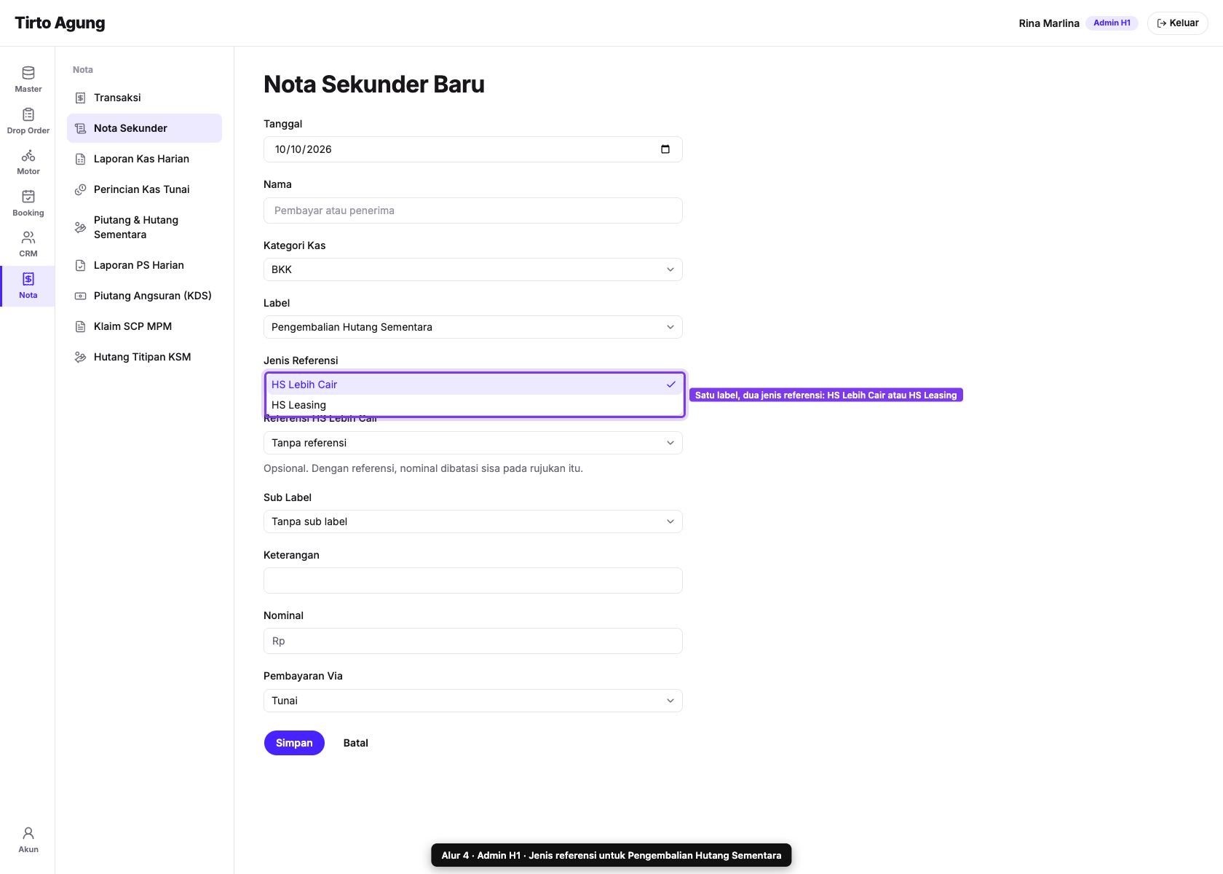The image size is (1223, 874).
Task: Select the HS Lebih Cair option
Action: click(x=475, y=385)
